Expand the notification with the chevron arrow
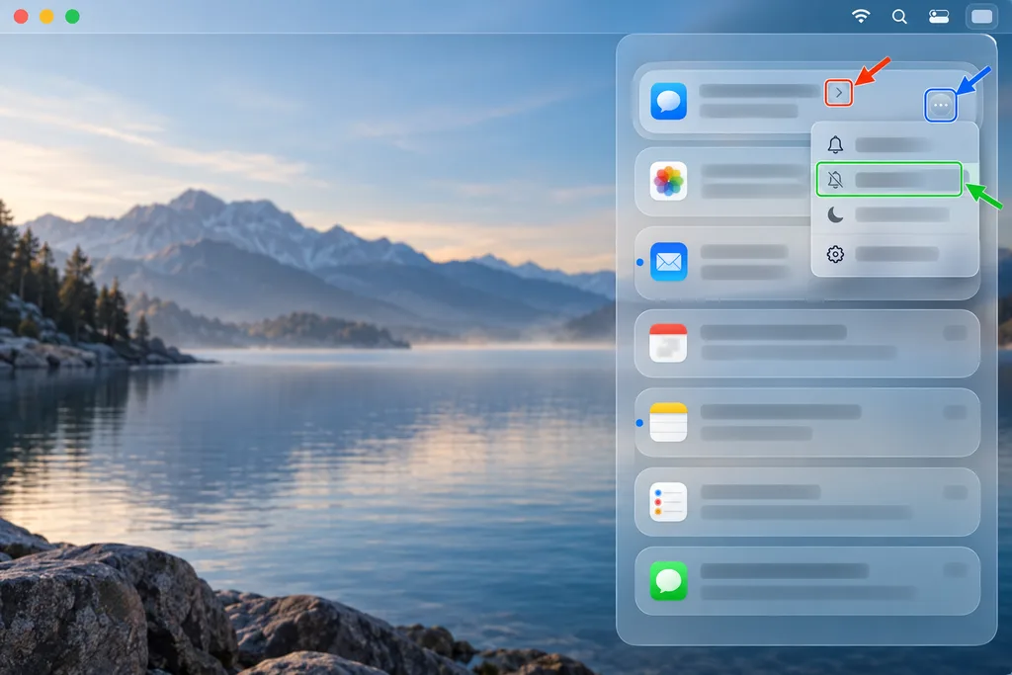This screenshot has height=675, width=1012. [838, 93]
